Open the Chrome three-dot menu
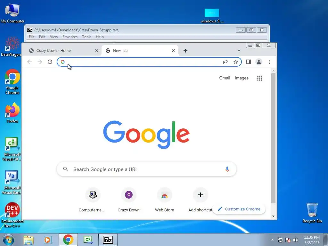 point(269,62)
